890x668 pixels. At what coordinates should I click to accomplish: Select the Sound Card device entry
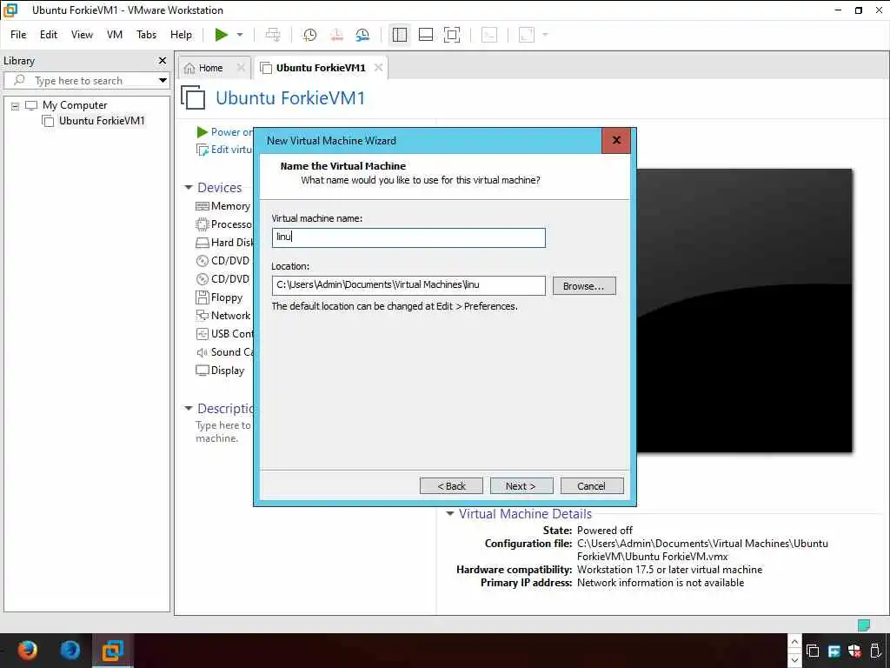coord(223,352)
